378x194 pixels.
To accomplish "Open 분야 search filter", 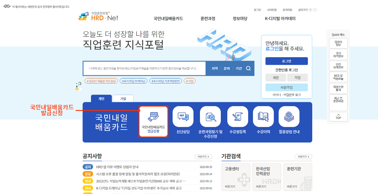I will [227, 69].
